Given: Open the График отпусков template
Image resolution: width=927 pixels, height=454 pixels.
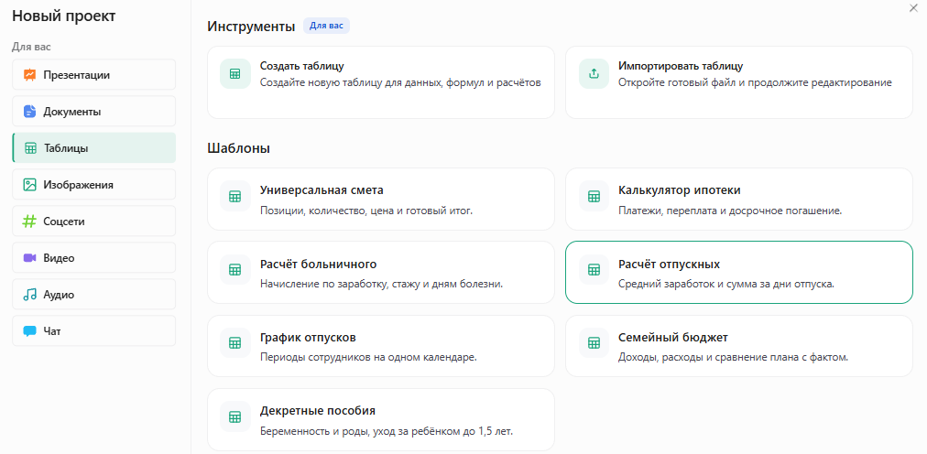Looking at the screenshot, I should [x=381, y=346].
